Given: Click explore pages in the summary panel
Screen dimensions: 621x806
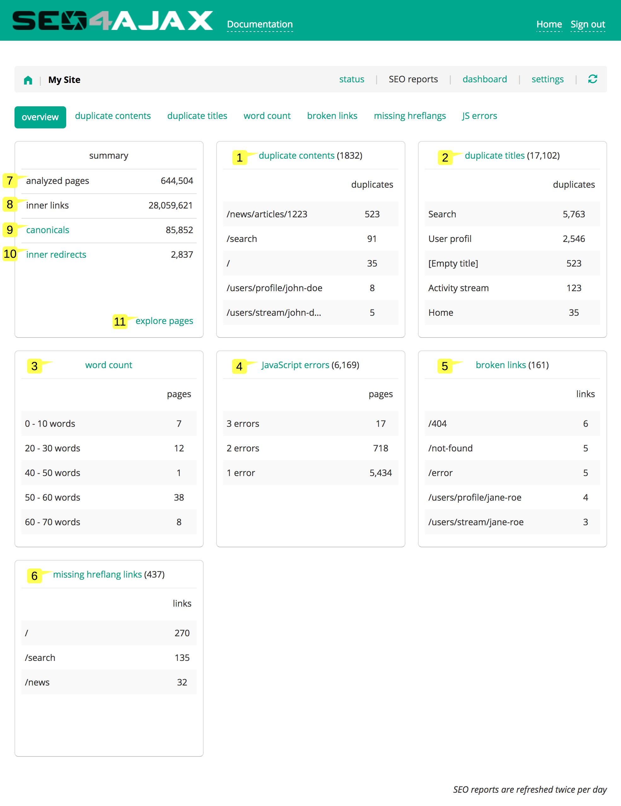Looking at the screenshot, I should (x=165, y=321).
